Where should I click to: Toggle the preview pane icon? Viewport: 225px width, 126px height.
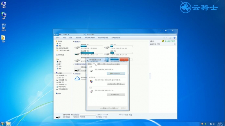(x=170, y=38)
